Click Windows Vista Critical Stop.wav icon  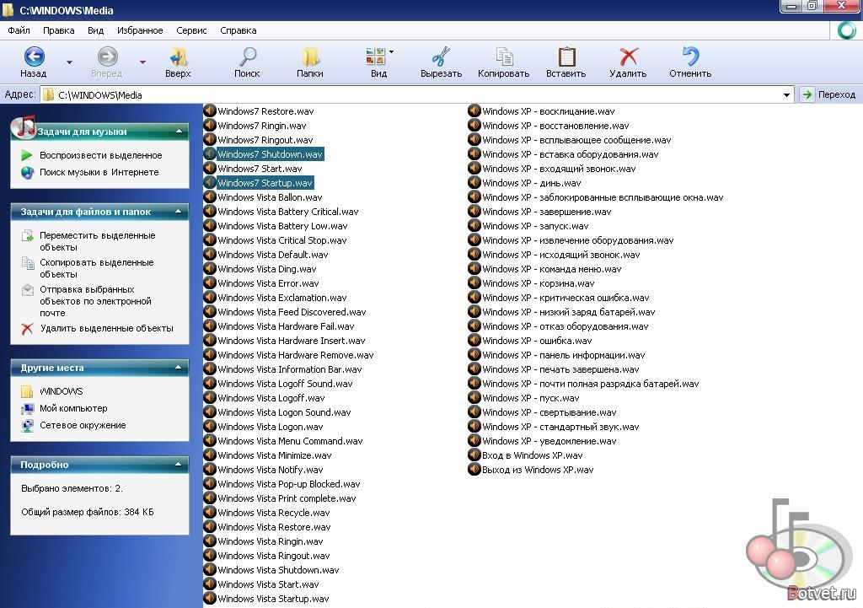[210, 239]
